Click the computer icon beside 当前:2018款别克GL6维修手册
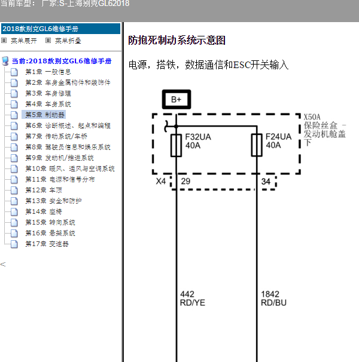 [x=5, y=61]
